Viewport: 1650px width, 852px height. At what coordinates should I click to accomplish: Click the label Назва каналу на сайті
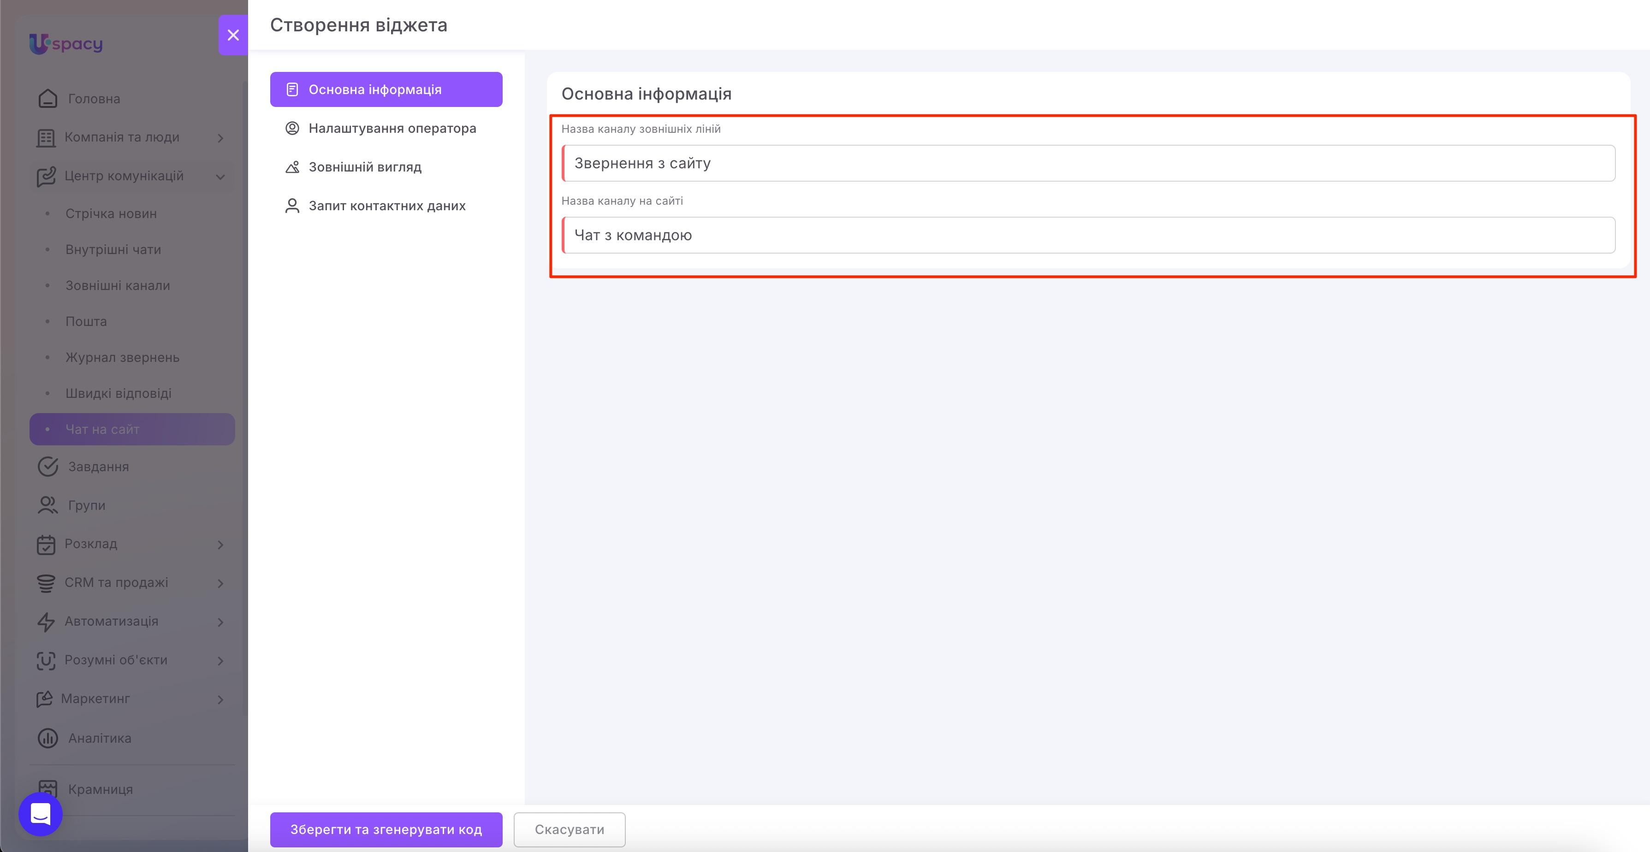click(622, 201)
